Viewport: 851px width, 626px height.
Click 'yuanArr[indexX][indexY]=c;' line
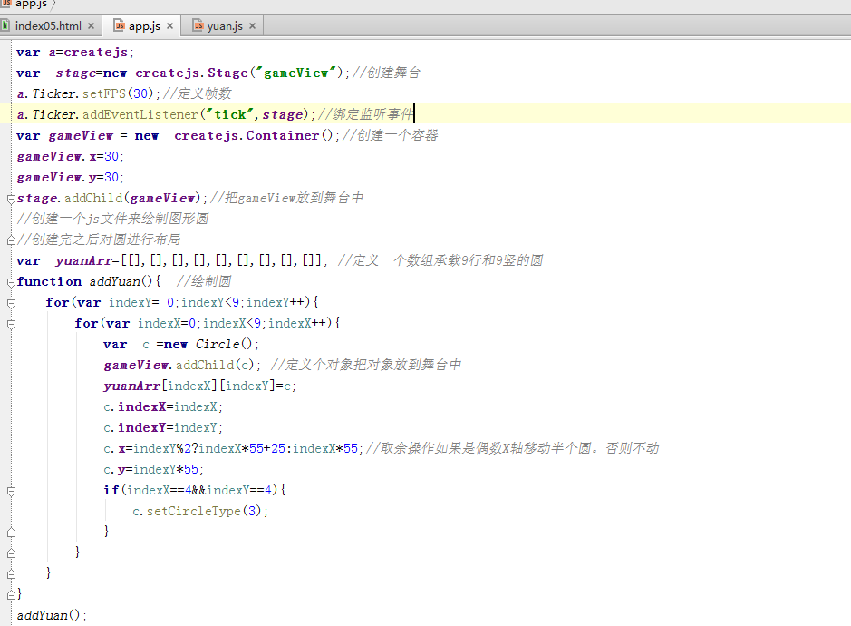[199, 386]
